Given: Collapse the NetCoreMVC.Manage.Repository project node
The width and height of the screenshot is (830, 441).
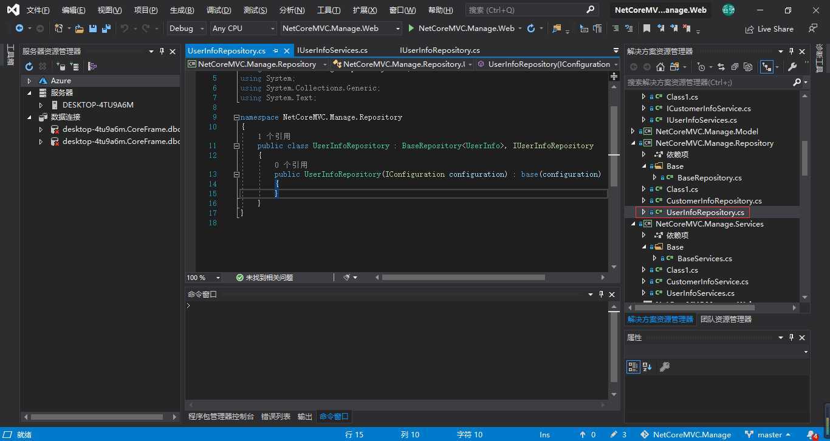Looking at the screenshot, I should click(633, 143).
